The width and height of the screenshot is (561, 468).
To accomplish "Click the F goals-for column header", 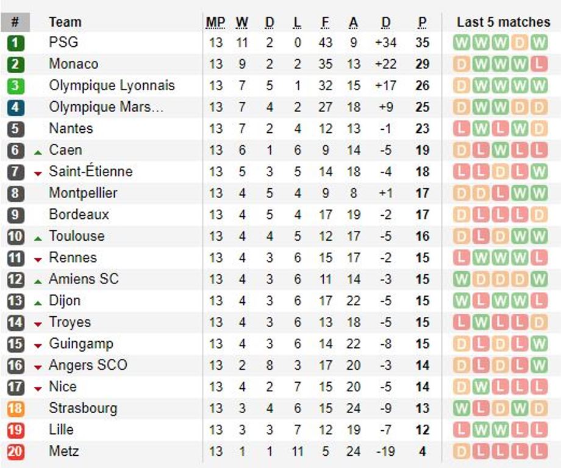I will [x=325, y=22].
